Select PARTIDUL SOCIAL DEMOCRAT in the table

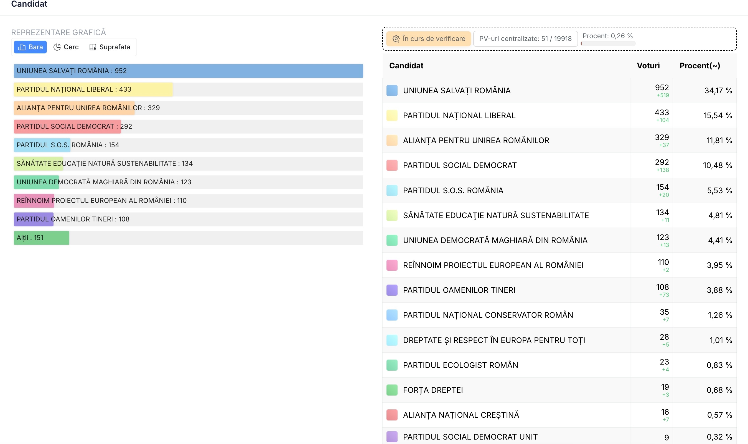click(x=460, y=165)
